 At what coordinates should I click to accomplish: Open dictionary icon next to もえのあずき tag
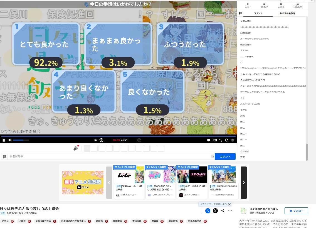205,221
